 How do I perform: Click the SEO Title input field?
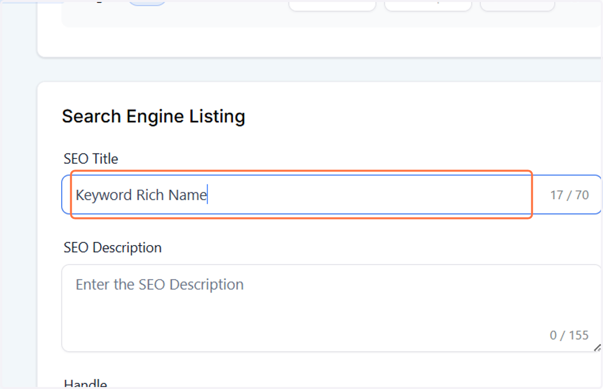[332, 195]
